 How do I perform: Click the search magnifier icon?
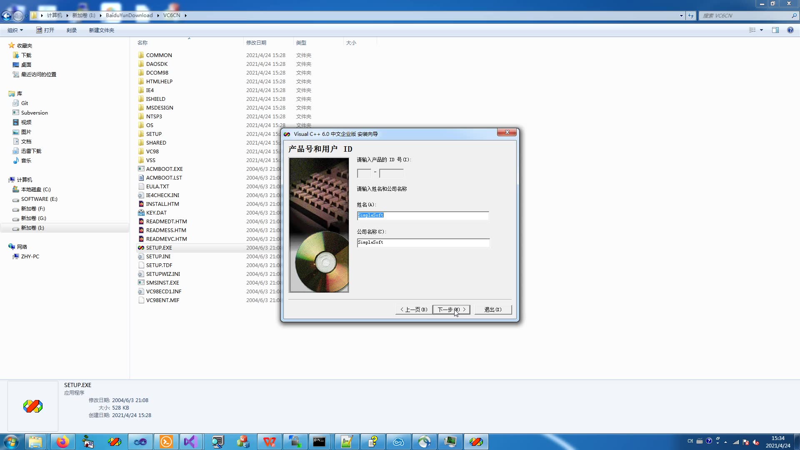[794, 15]
